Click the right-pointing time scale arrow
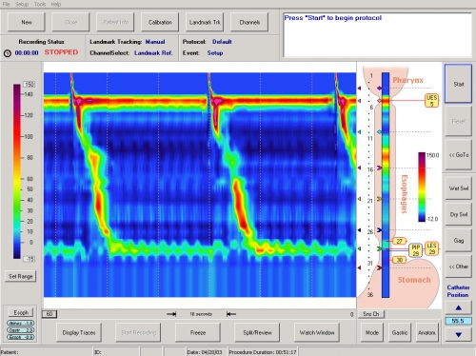476x356 pixels. [x=171, y=314]
